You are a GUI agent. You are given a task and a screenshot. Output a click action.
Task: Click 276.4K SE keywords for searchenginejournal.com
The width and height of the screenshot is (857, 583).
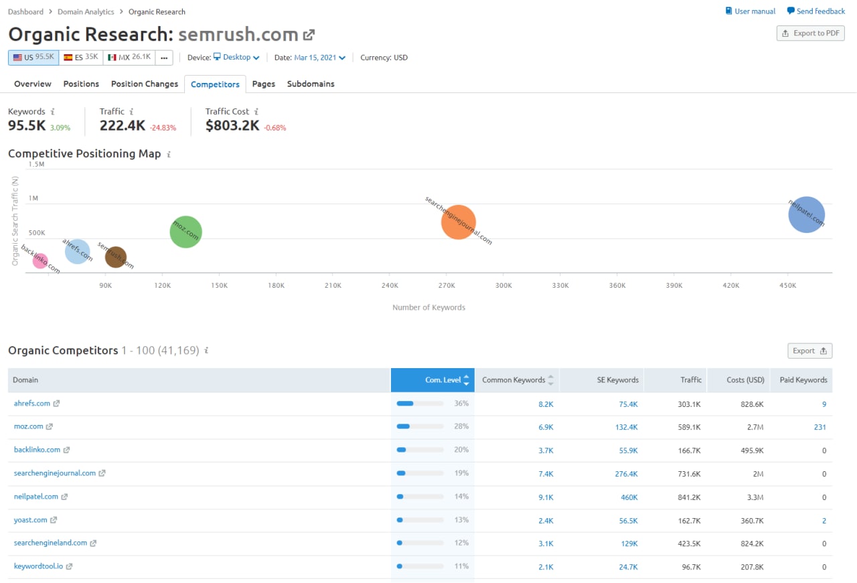pos(627,474)
